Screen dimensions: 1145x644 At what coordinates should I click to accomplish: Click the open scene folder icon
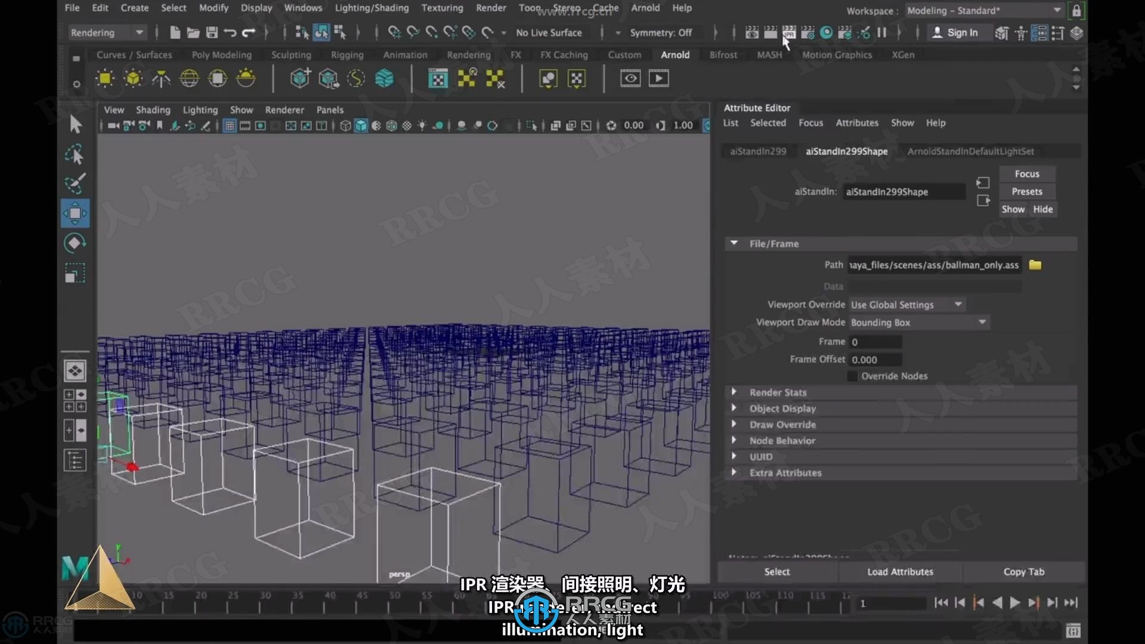(x=193, y=33)
